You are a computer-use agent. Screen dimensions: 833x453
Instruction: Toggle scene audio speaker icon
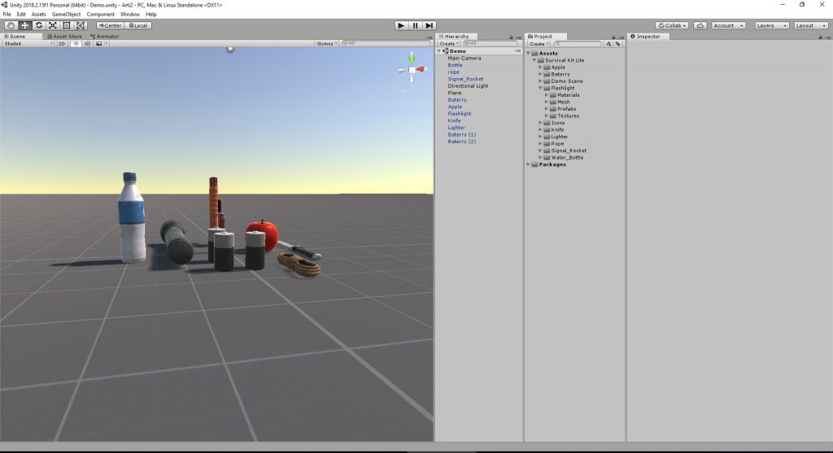(x=87, y=44)
